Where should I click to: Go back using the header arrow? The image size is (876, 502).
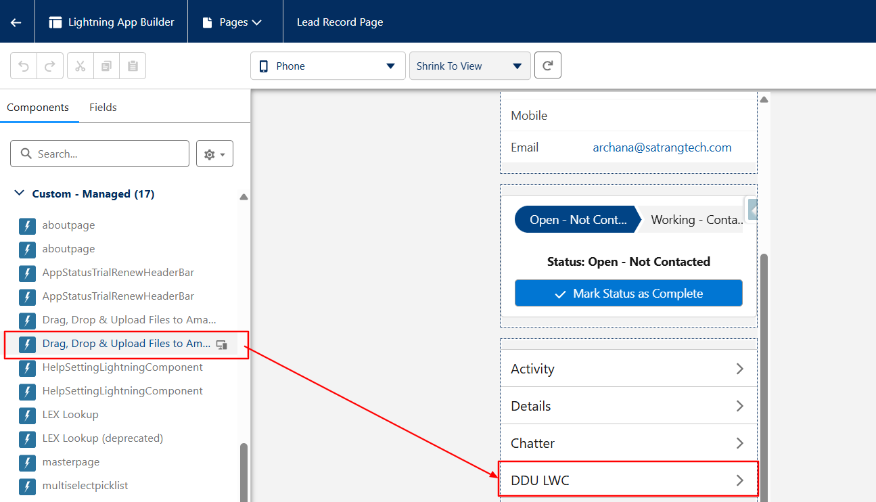16,22
